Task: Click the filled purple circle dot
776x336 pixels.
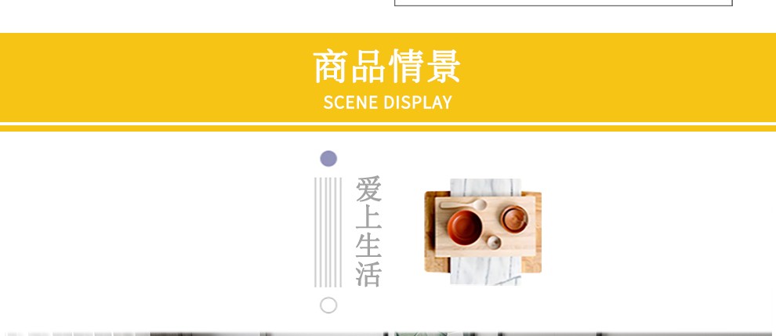Action: click(328, 159)
